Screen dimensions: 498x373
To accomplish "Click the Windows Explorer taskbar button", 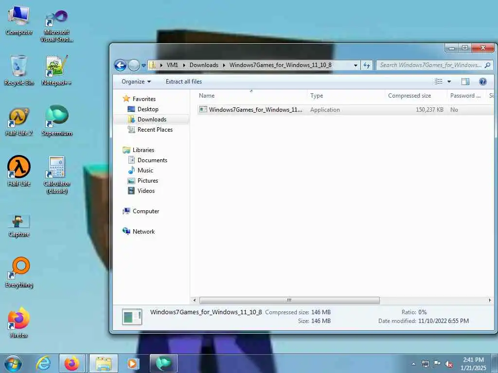I will (x=104, y=363).
